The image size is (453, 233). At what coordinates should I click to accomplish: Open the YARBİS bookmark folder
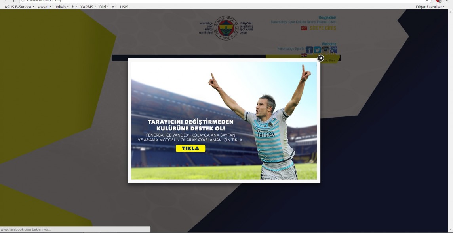(x=88, y=7)
